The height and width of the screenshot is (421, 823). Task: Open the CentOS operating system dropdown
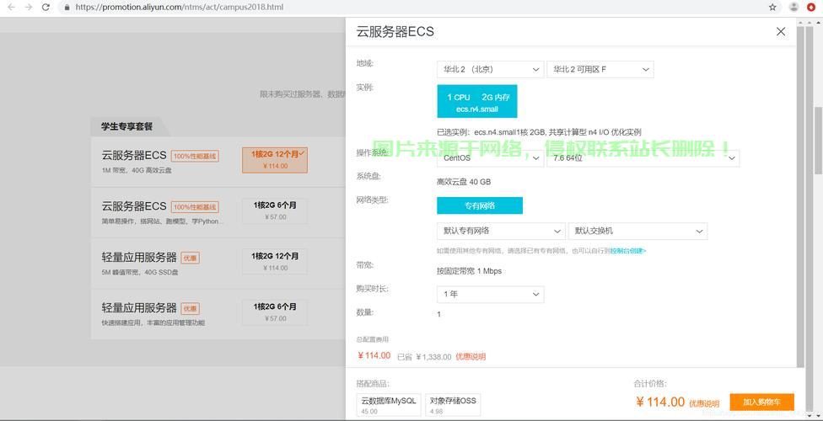490,157
